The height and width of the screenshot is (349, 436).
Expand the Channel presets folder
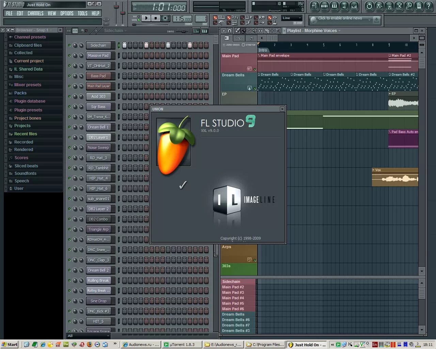pyautogui.click(x=33, y=37)
